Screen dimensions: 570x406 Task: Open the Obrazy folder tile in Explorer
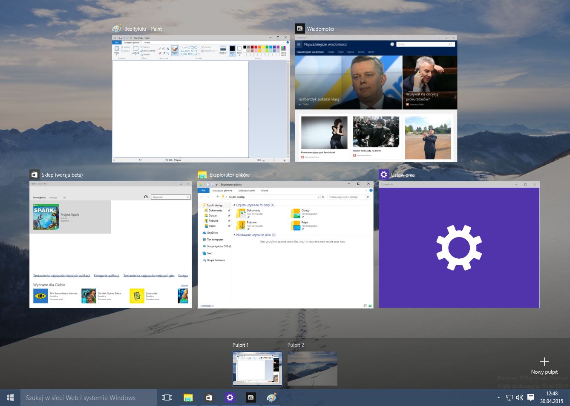305,213
